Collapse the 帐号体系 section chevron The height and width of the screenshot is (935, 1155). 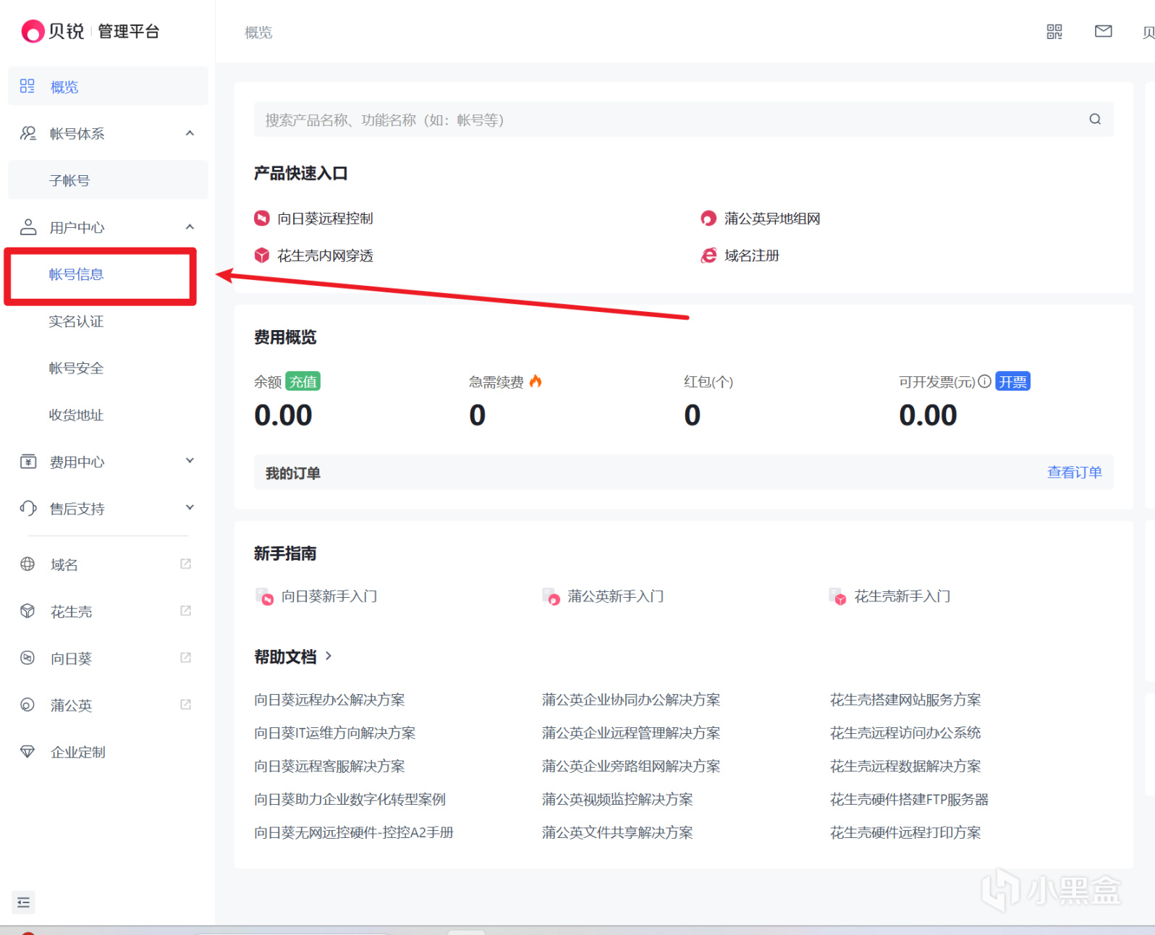pyautogui.click(x=190, y=133)
